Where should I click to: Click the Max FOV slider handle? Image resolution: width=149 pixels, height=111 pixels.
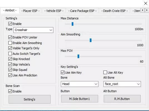click(78, 56)
